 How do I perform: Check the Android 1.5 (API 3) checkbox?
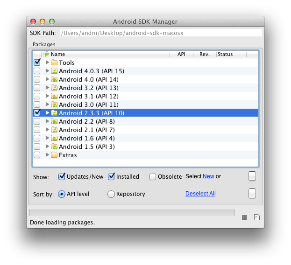[37, 146]
